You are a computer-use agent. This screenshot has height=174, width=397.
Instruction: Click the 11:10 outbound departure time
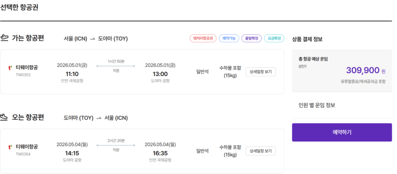72,74
